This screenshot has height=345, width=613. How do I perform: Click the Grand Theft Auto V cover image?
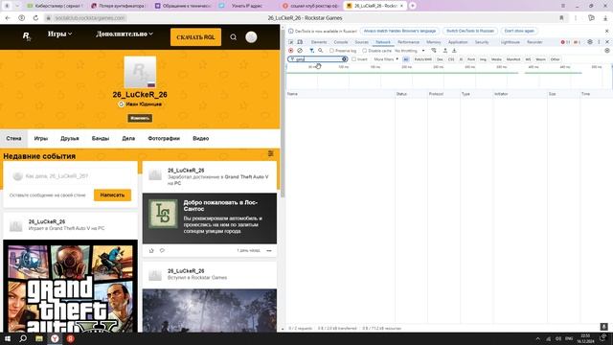(70, 286)
